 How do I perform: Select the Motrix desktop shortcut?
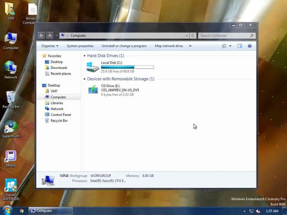11,158
